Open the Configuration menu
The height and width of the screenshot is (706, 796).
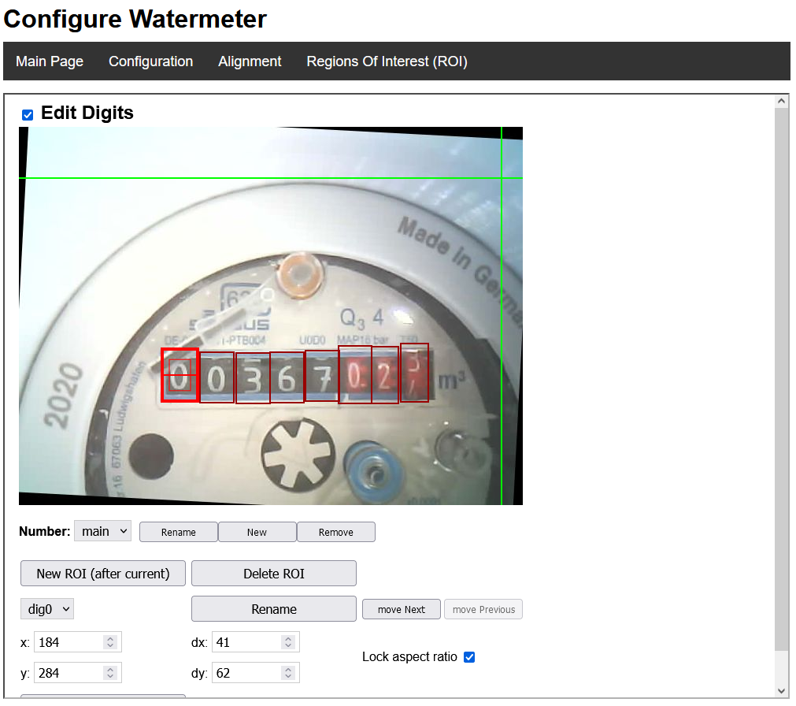click(150, 61)
